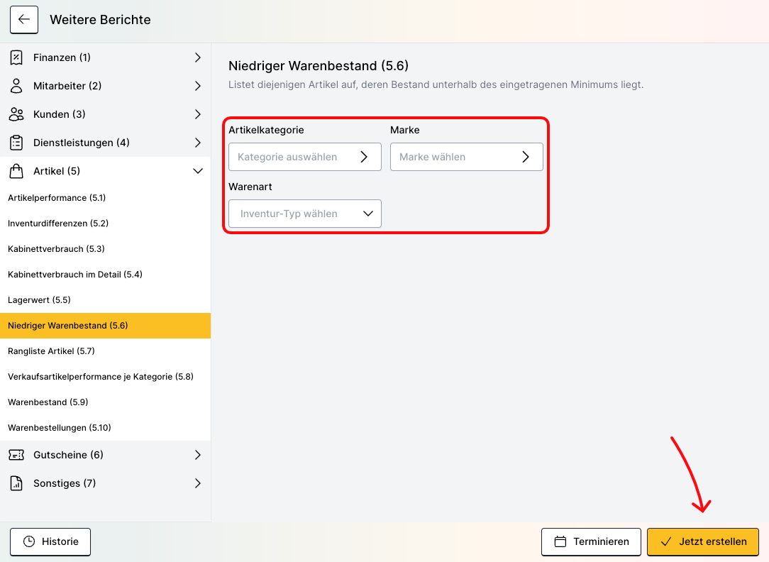Click the Sonstiges report icon
The width and height of the screenshot is (769, 562).
point(16,483)
